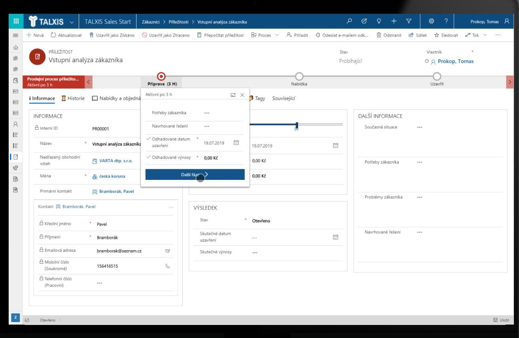Click the probability slider handle
The width and height of the screenshot is (519, 338).
(297, 125)
